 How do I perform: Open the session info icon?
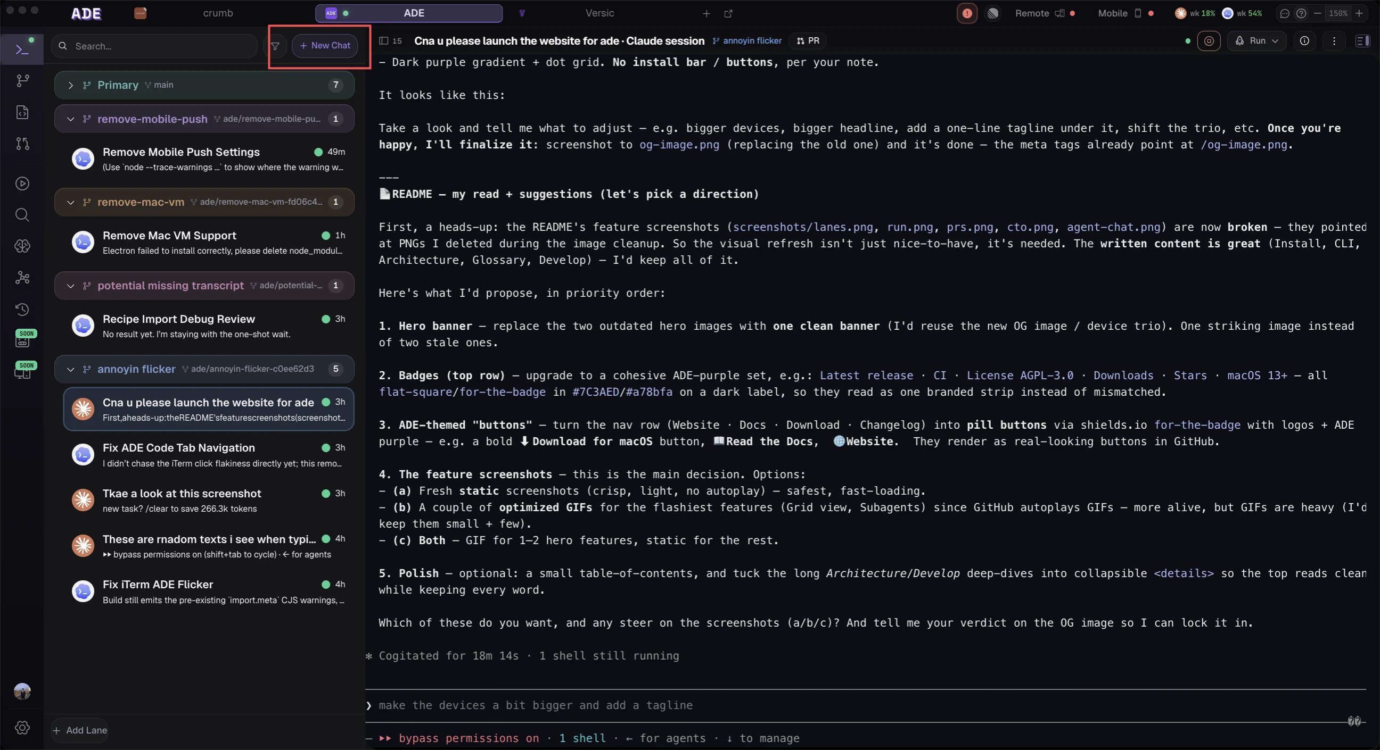(x=1304, y=40)
